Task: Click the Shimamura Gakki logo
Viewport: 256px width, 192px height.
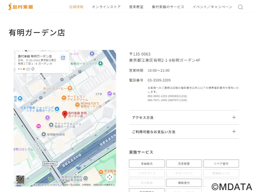Action: 21,6
